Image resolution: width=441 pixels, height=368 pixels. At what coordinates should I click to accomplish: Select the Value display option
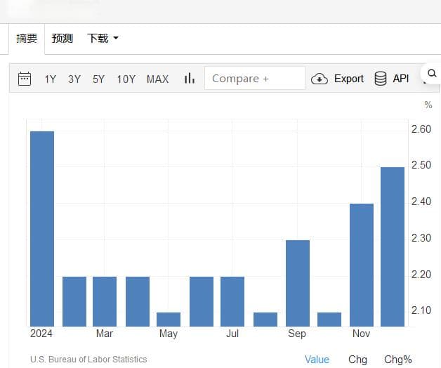[x=317, y=360]
